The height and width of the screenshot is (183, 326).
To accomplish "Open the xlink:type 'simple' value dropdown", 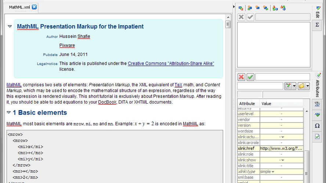I will (273, 172).
